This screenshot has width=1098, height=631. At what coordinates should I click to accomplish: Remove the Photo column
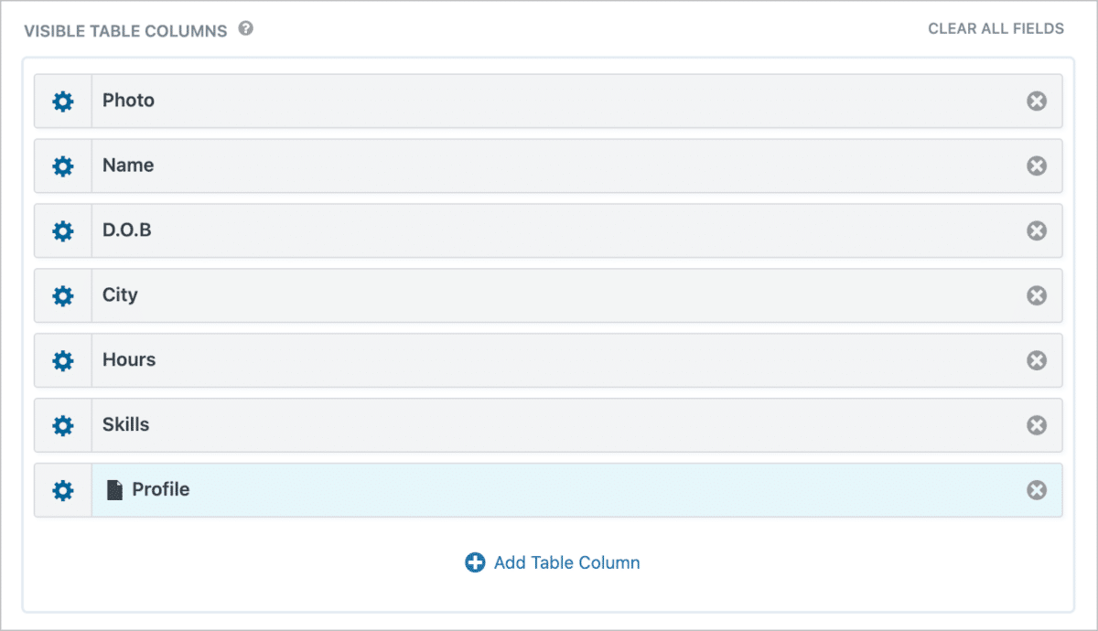1036,102
